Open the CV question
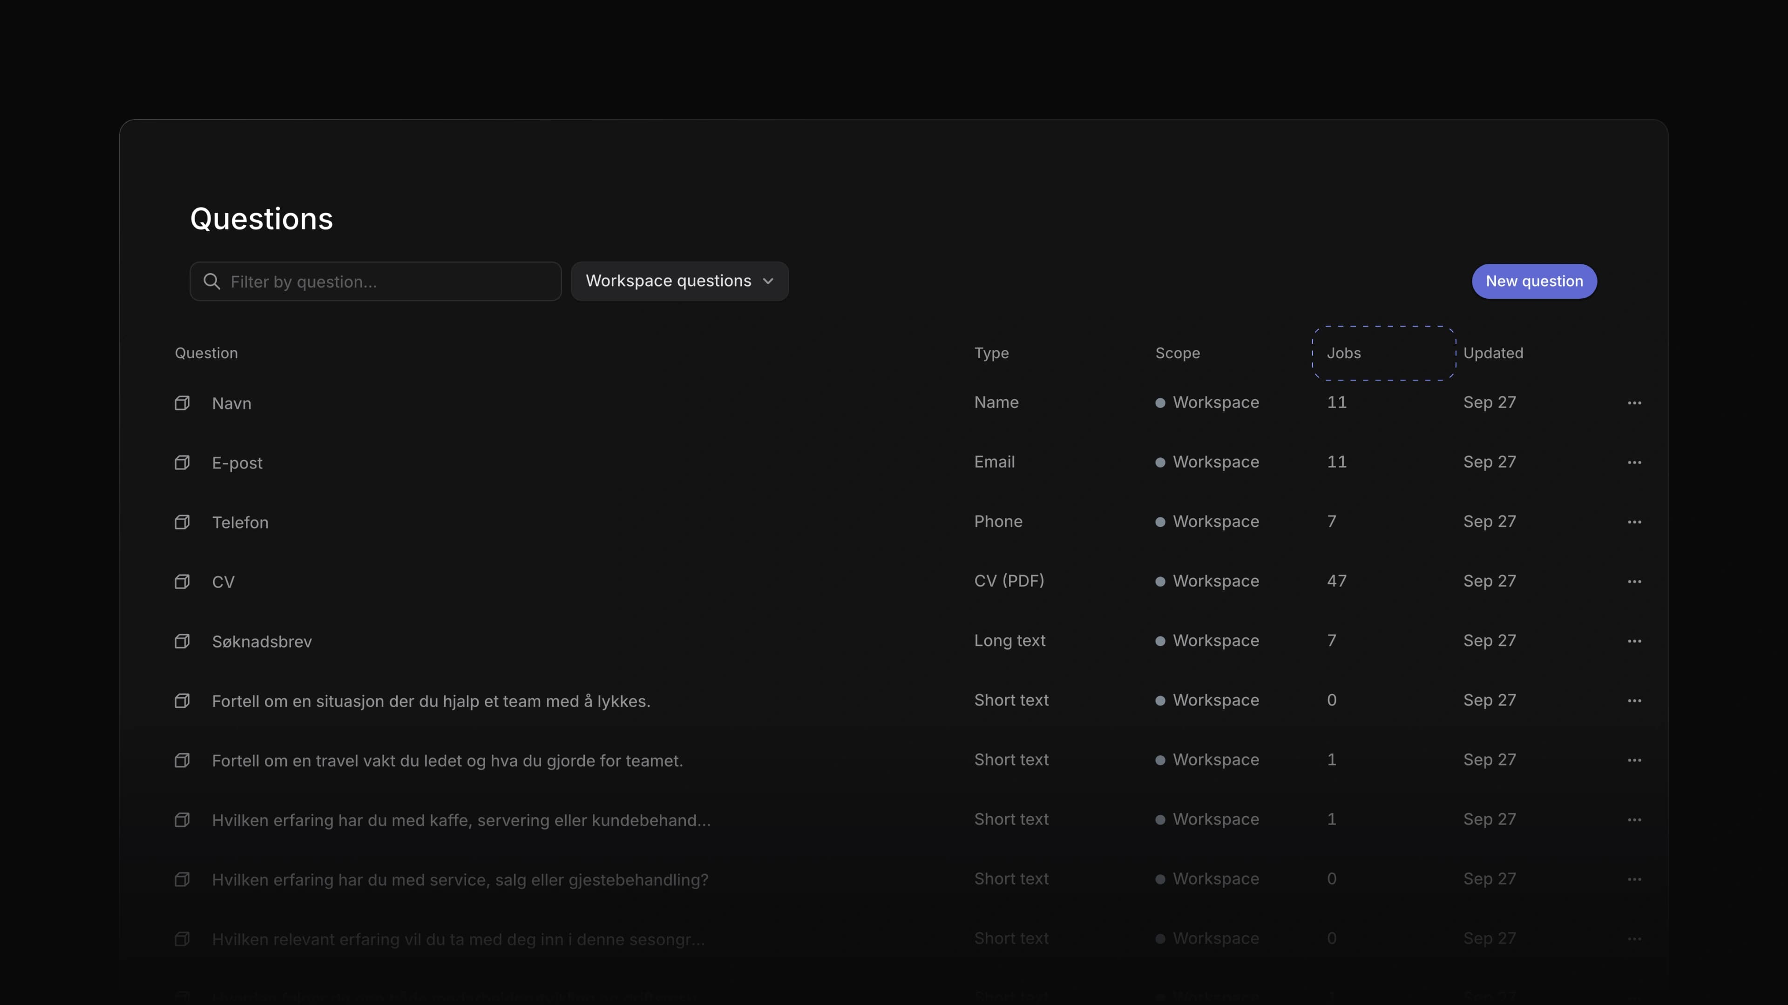 click(x=223, y=583)
